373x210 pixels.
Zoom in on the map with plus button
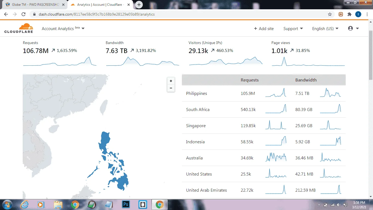coord(171,81)
